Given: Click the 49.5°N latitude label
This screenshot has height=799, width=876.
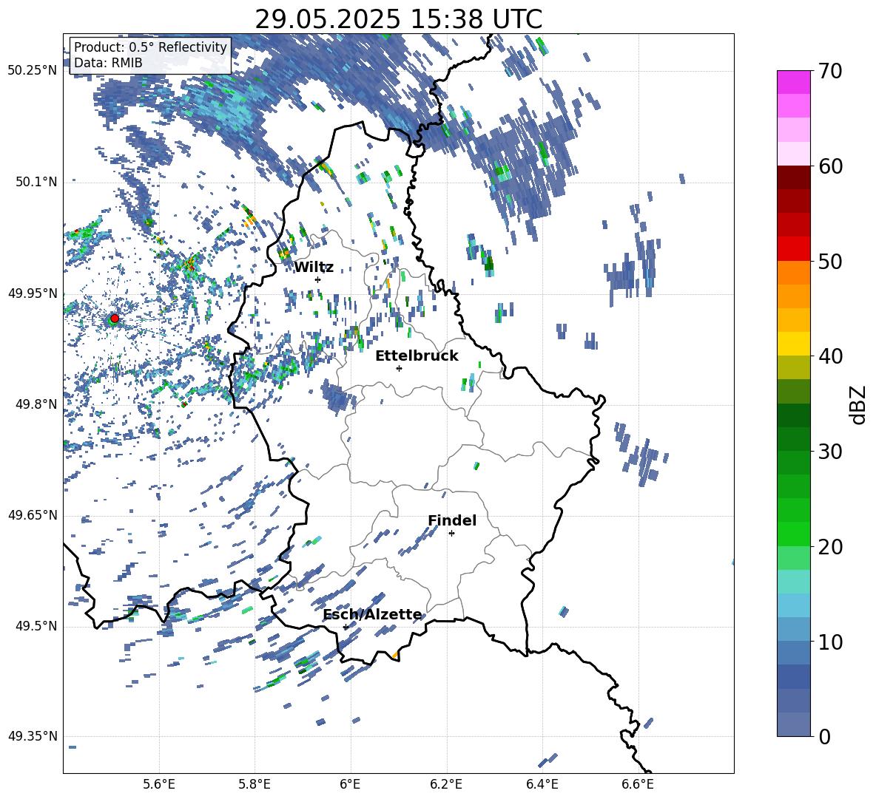Looking at the screenshot, I should (37, 626).
